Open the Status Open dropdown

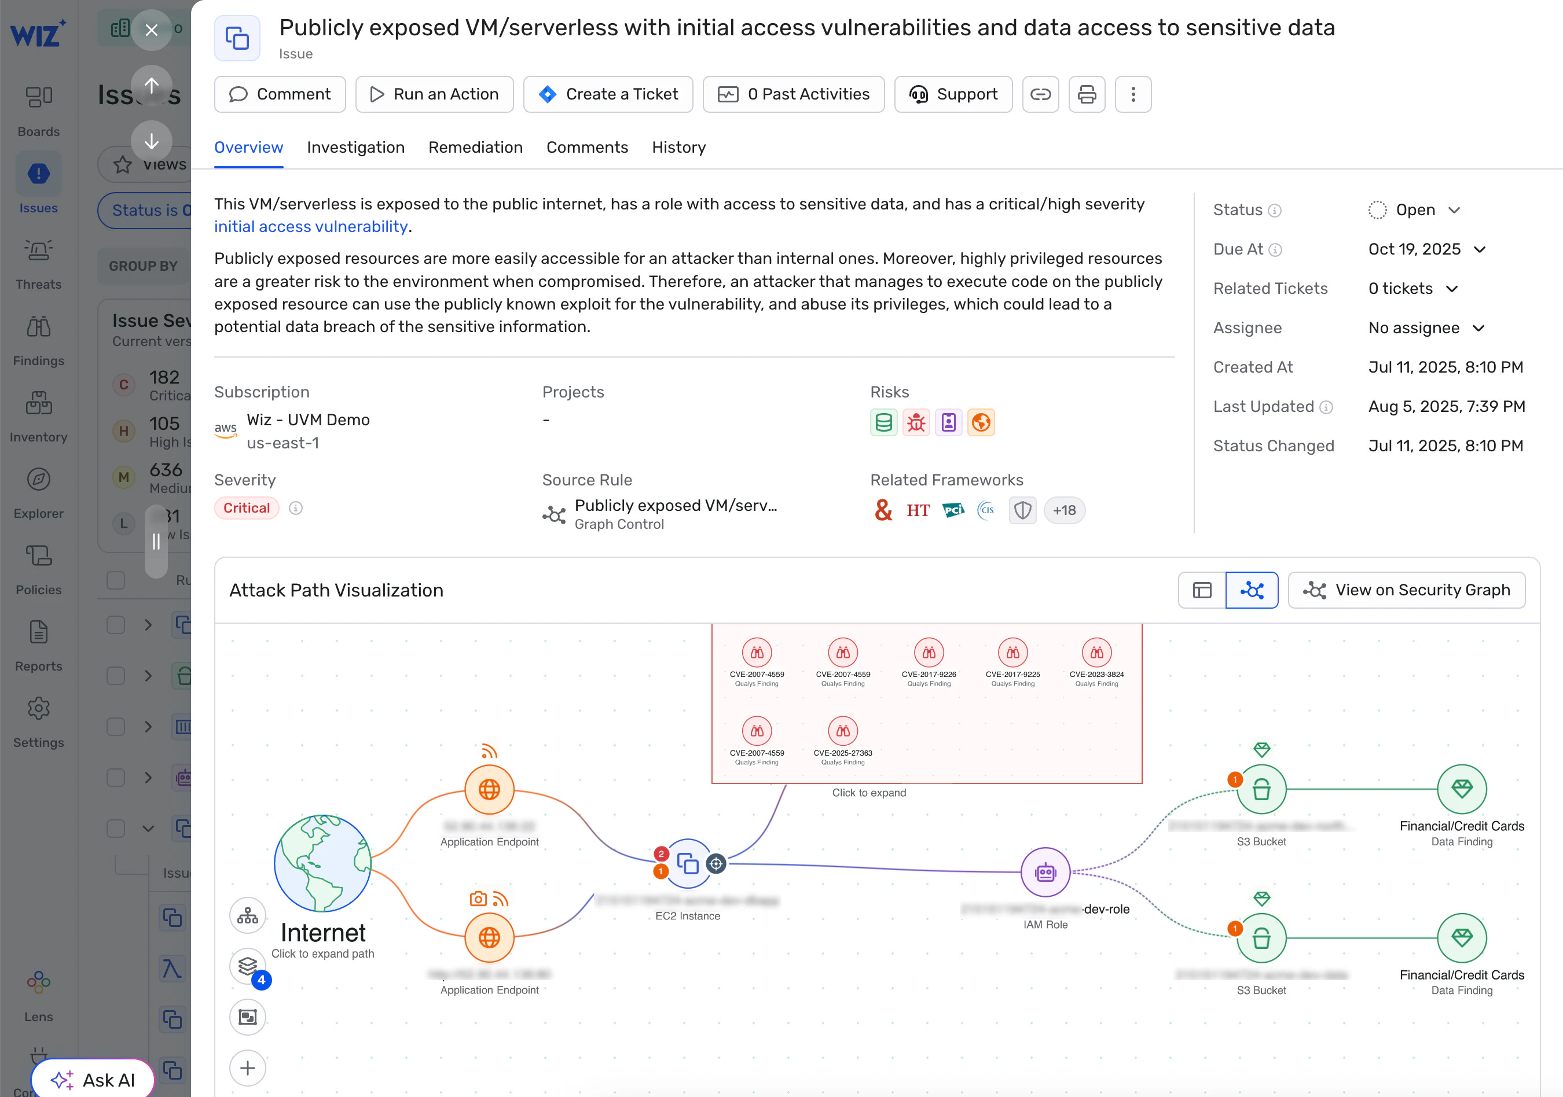(1415, 209)
